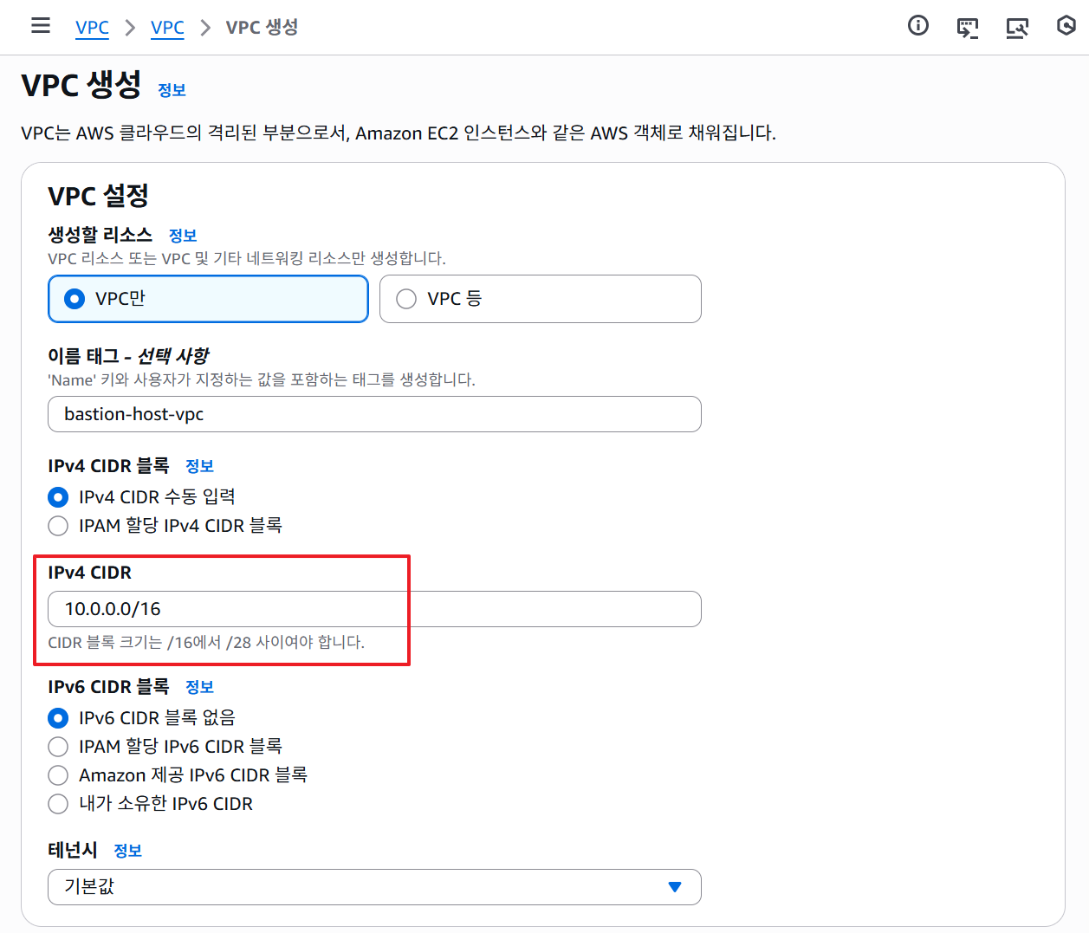Image resolution: width=1089 pixels, height=933 pixels.
Task: Click the name tag field with bastion-host-vpc
Action: [x=374, y=414]
